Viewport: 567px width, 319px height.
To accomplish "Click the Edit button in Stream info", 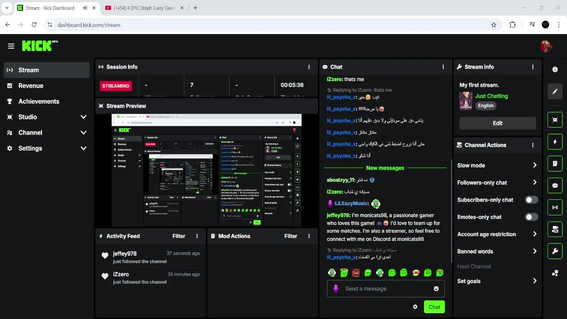I will coord(497,123).
